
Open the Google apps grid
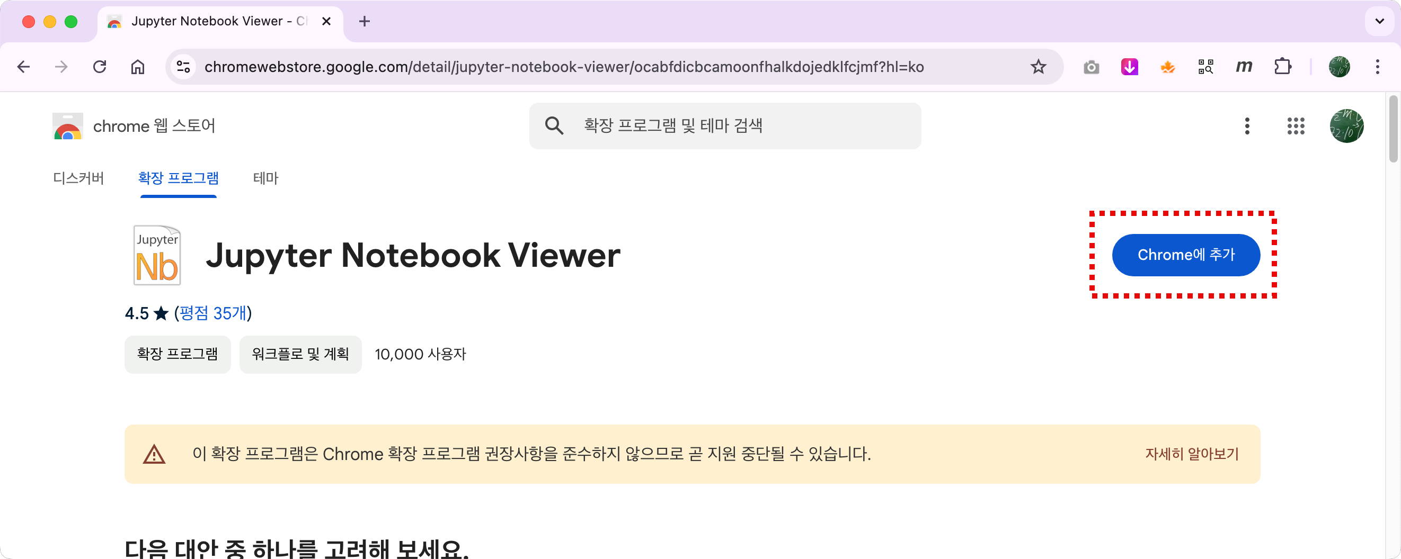(x=1296, y=126)
